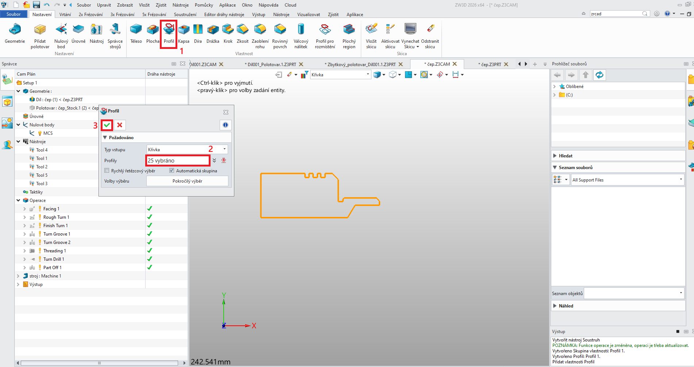Open Typ vstupu Křivka dropdown
This screenshot has height=367, width=694.
point(187,149)
